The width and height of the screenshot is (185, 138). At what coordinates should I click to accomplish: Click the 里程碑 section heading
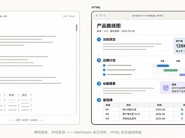point(107,100)
